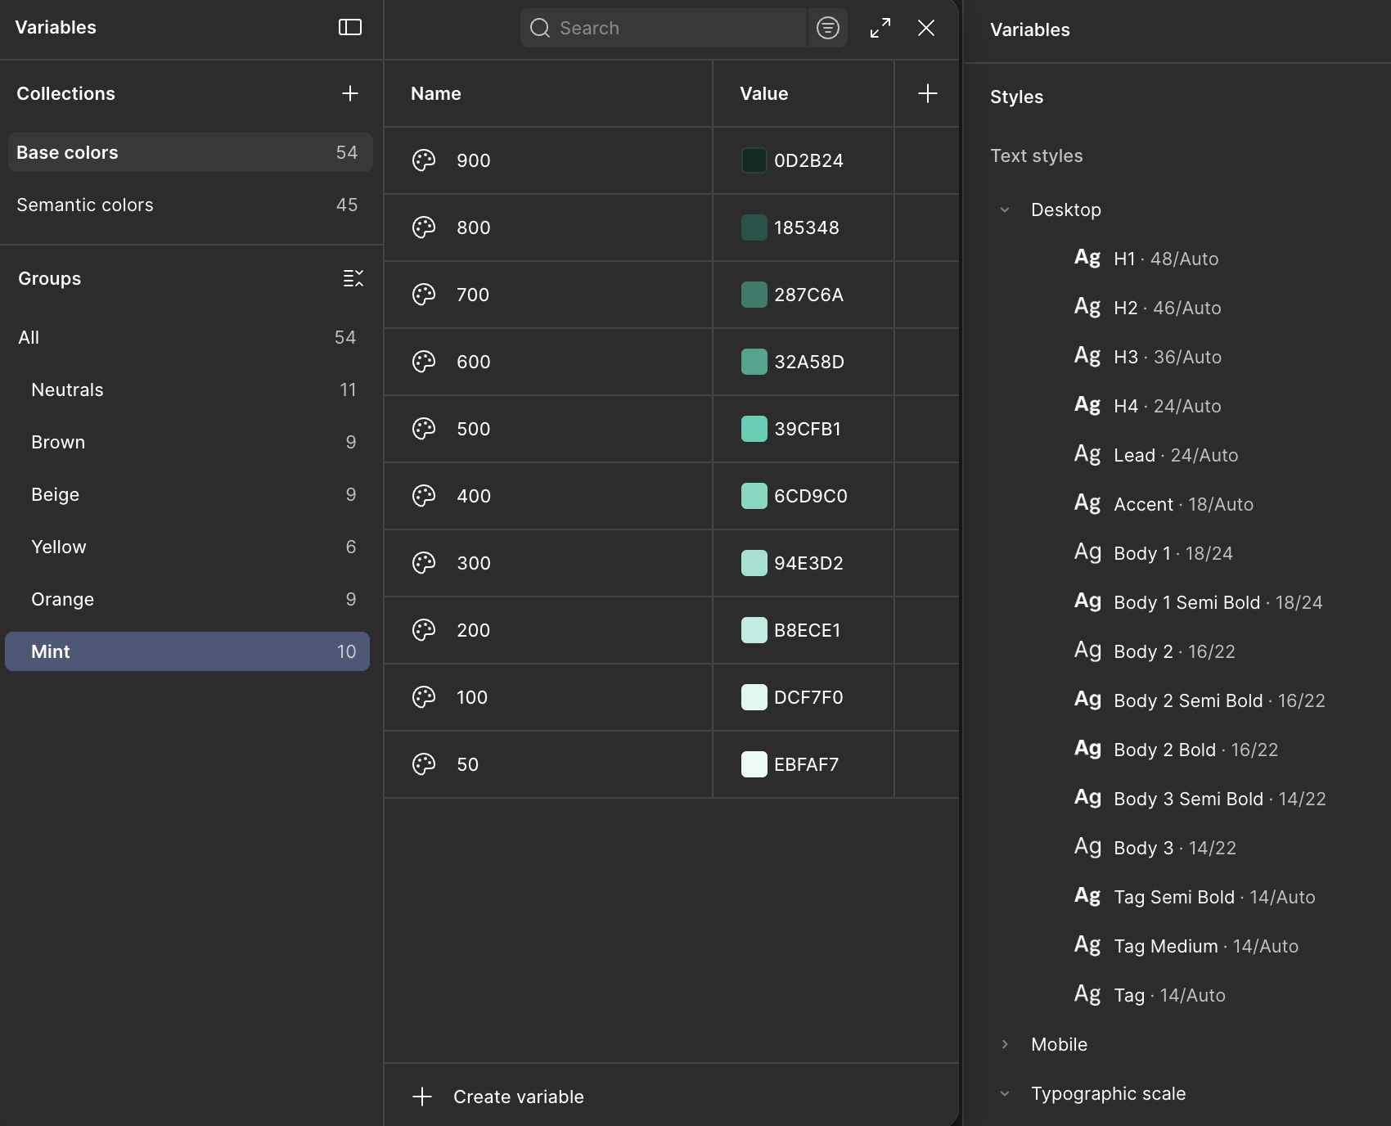Open the Orange group
1391x1126 pixels.
pyautogui.click(x=187, y=599)
